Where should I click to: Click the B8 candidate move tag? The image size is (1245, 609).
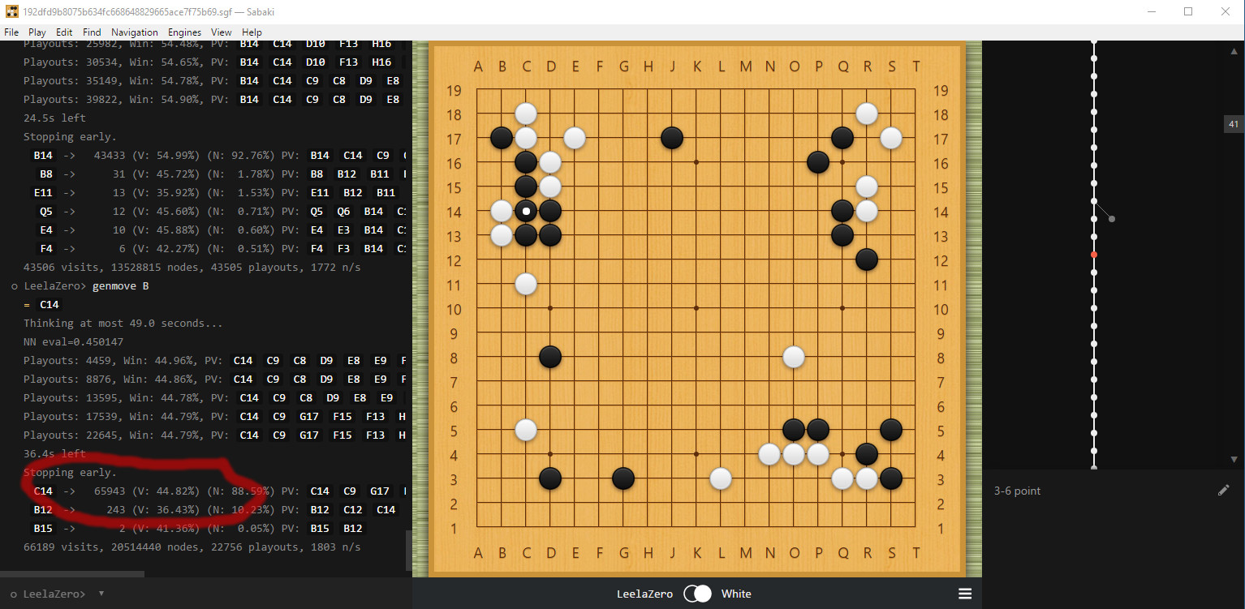[x=45, y=174]
